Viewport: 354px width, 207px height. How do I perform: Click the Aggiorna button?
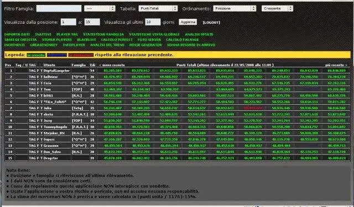tap(188, 22)
